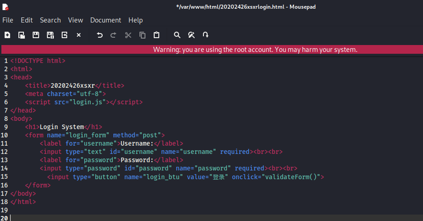
Task: Click the heading text "Login System"
Action: [x=62, y=127]
